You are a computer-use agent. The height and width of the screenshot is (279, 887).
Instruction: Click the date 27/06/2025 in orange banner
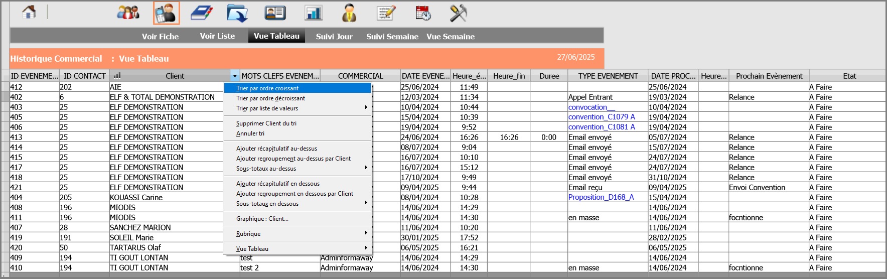[x=575, y=57]
